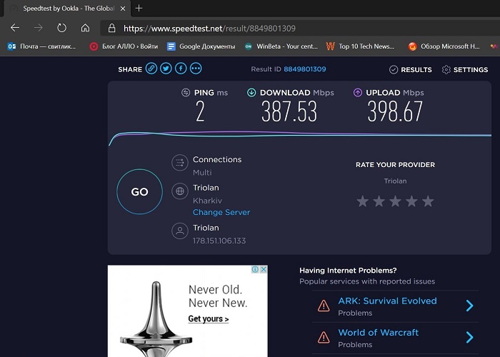Viewport: 500px width, 357px height.
Task: Open Google Документы bookmark
Action: 201,46
